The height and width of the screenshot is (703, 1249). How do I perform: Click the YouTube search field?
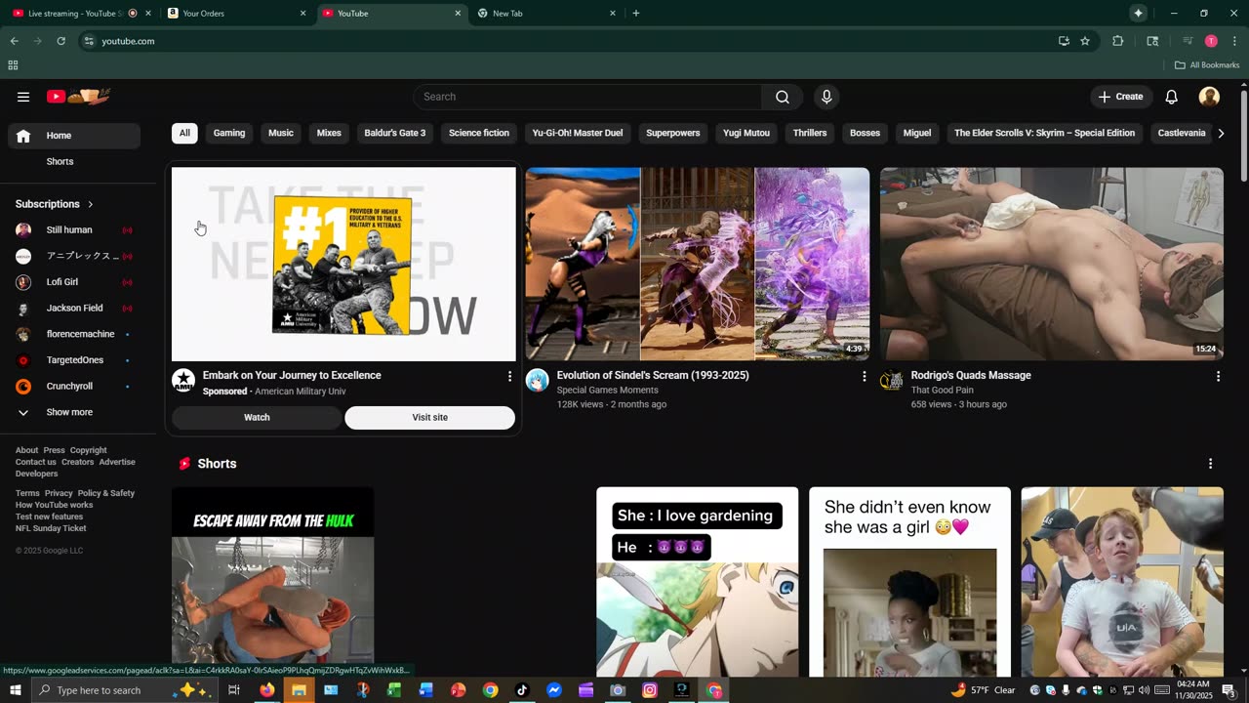[587, 97]
